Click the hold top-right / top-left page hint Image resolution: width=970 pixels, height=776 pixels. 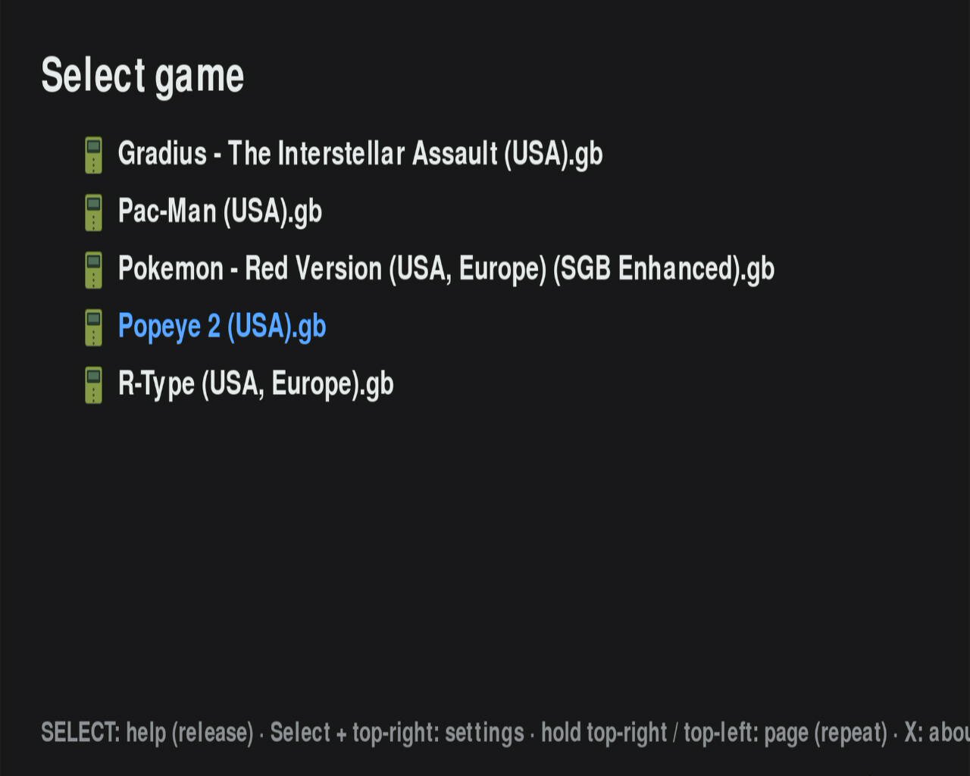pos(714,733)
